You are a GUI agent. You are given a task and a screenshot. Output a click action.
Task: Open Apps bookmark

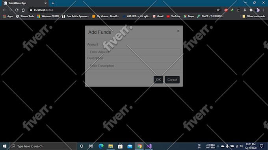[x=8, y=16]
